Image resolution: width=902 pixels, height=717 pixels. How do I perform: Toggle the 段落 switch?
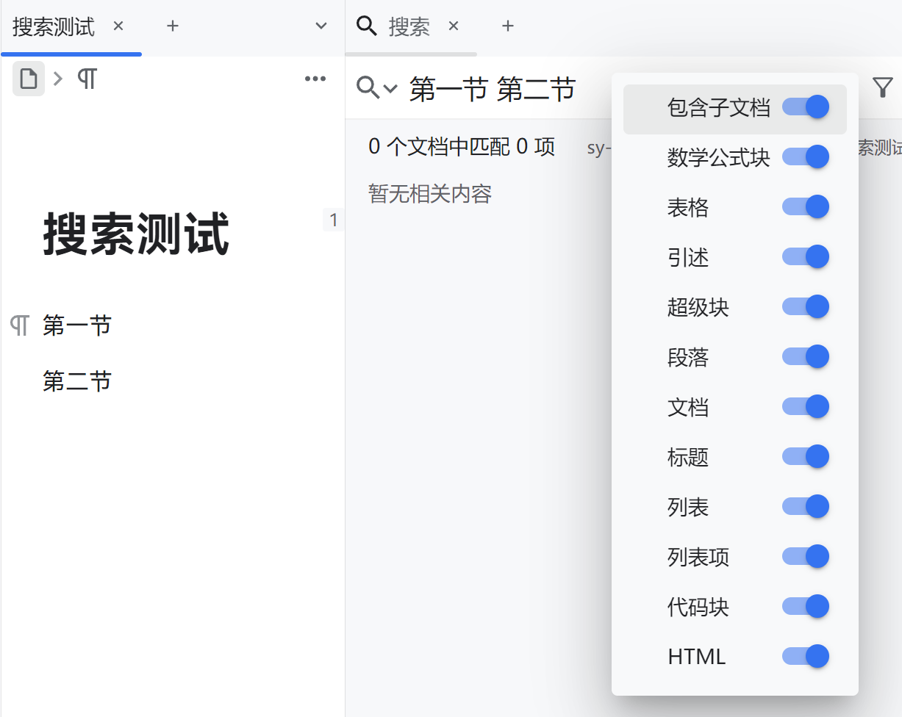coord(806,356)
